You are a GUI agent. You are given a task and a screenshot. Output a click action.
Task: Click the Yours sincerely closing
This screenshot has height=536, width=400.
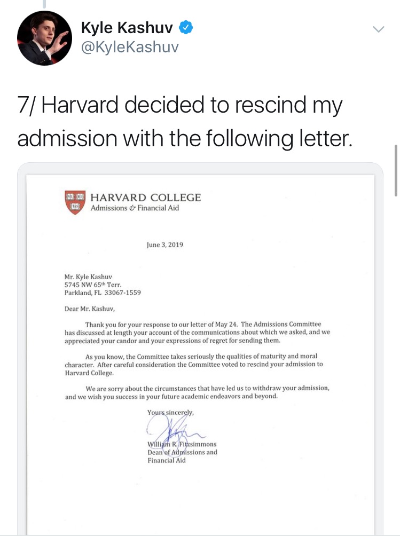coord(170,413)
